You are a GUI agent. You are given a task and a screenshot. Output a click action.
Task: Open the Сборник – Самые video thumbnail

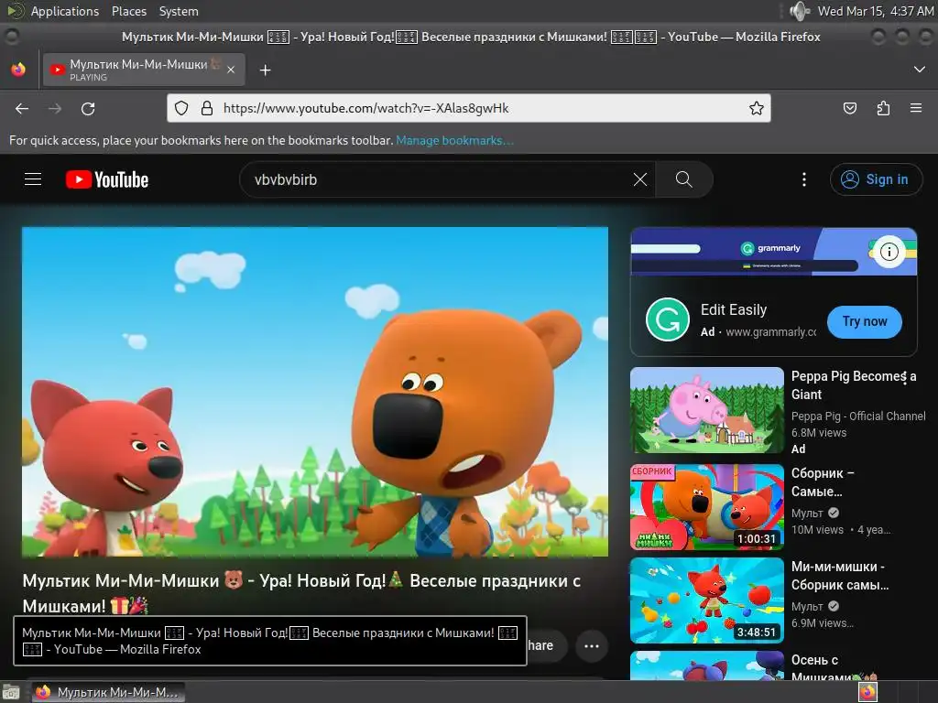pos(706,507)
